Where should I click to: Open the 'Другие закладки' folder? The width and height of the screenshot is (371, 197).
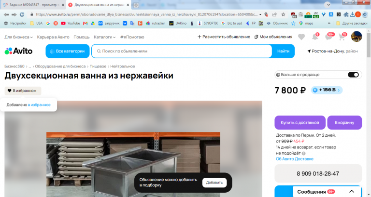point(352,23)
